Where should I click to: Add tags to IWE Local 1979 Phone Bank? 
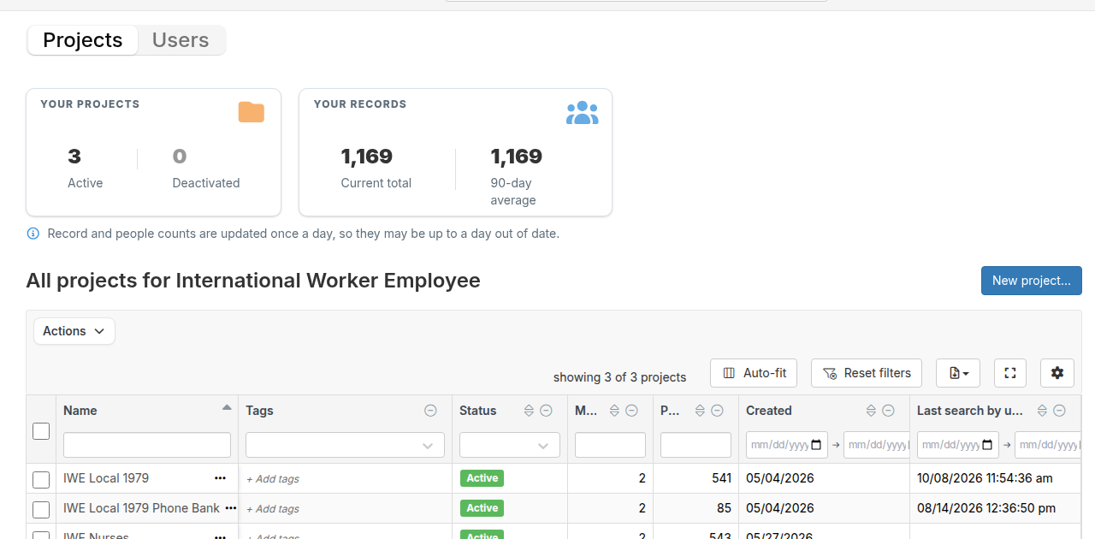[x=273, y=509]
